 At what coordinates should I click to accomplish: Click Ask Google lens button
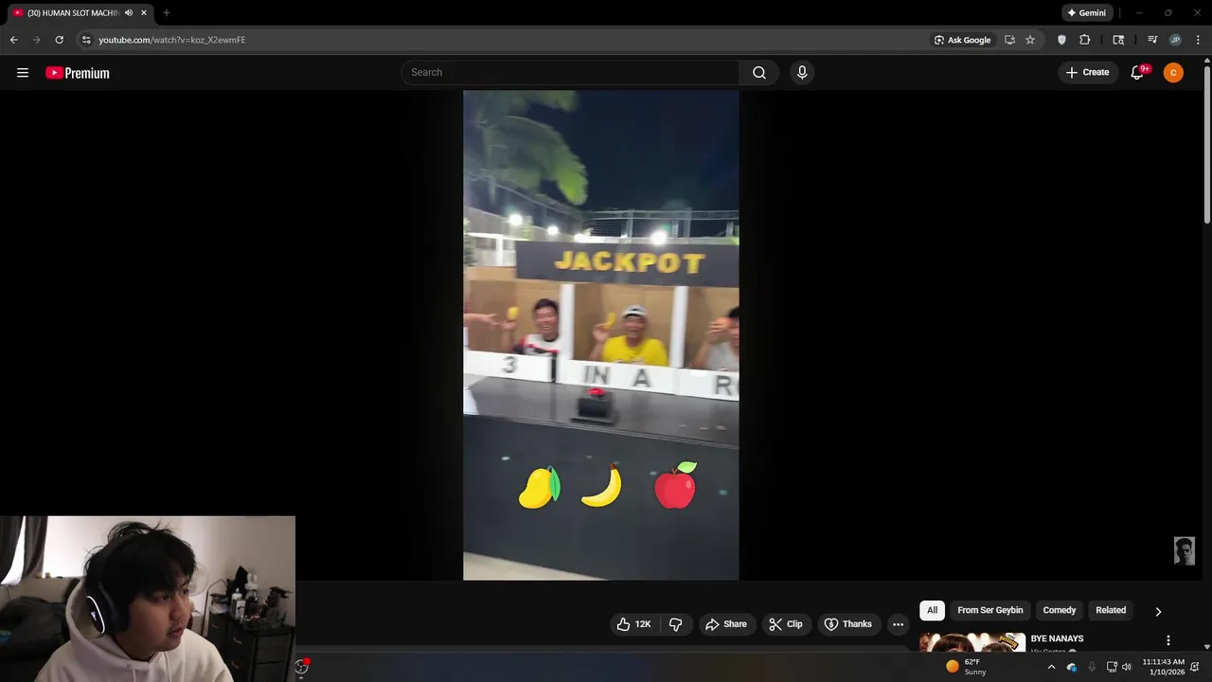point(962,40)
